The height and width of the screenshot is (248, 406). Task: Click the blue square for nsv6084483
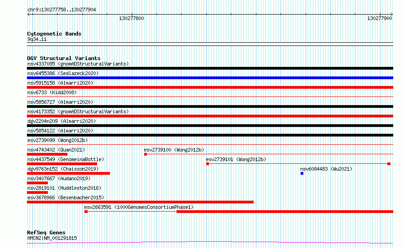pos(302,173)
